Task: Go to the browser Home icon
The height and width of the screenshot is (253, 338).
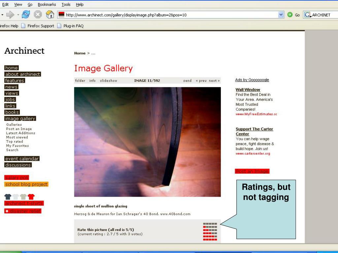Action: coord(50,14)
